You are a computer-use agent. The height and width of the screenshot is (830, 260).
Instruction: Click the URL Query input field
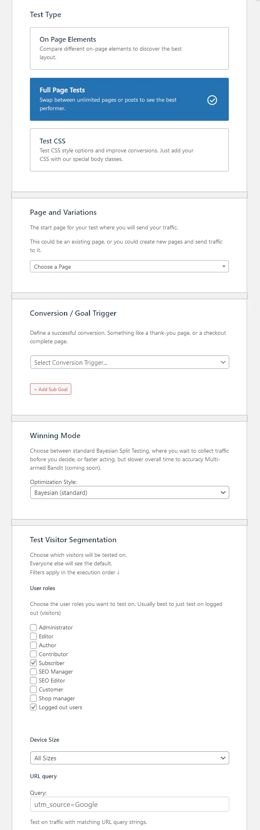(x=130, y=804)
